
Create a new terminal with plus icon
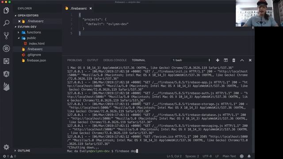[x=218, y=60]
